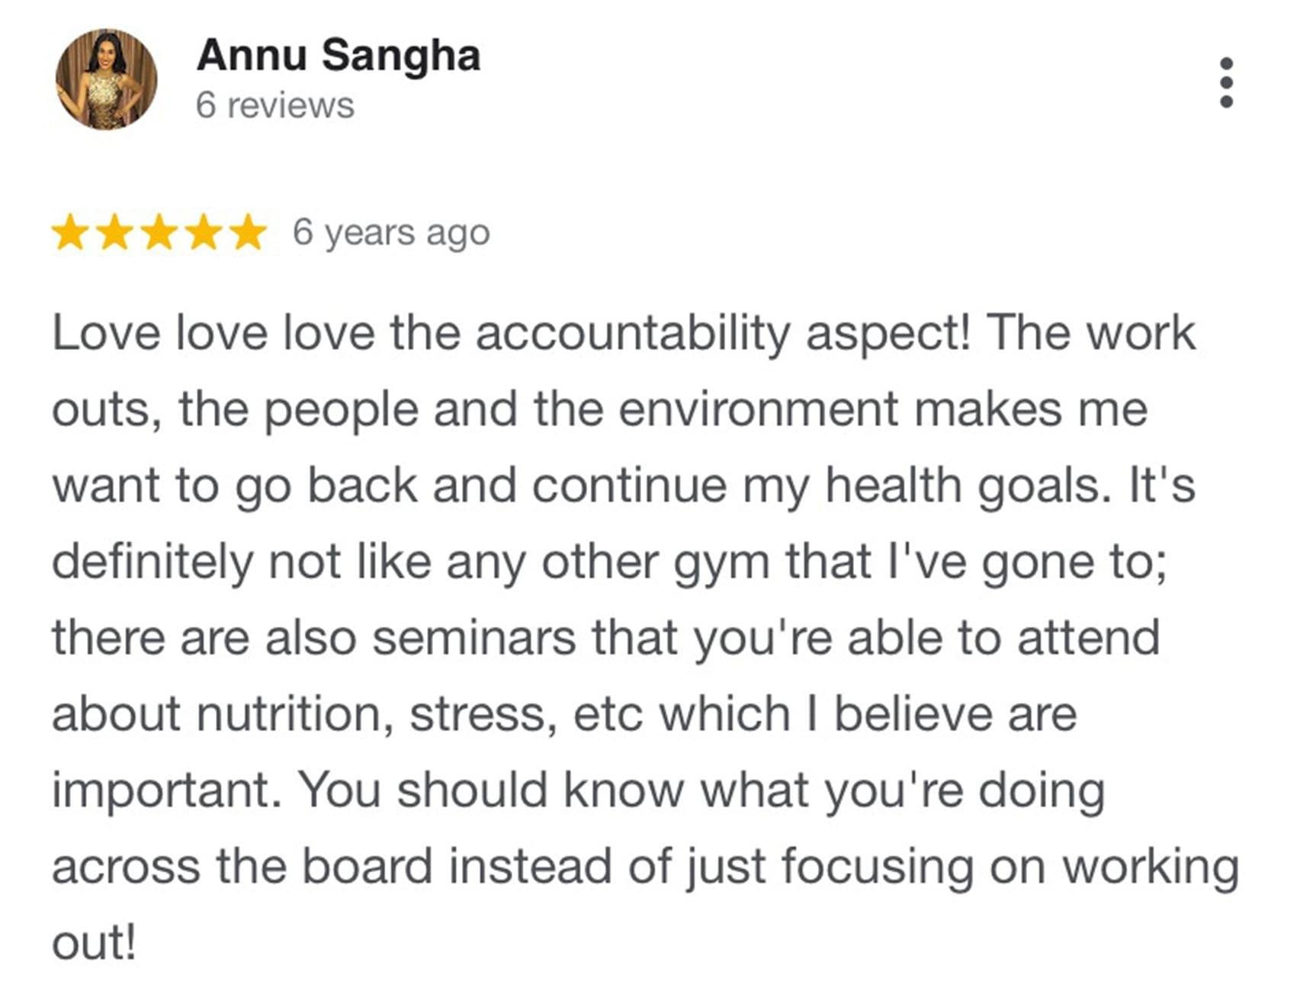Screen dimensions: 1316x1007
Task: Click the "6 years ago" timestamp
Action: pyautogui.click(x=390, y=233)
